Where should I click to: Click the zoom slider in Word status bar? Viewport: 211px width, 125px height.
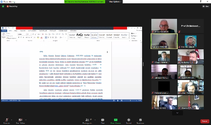tap(130, 101)
